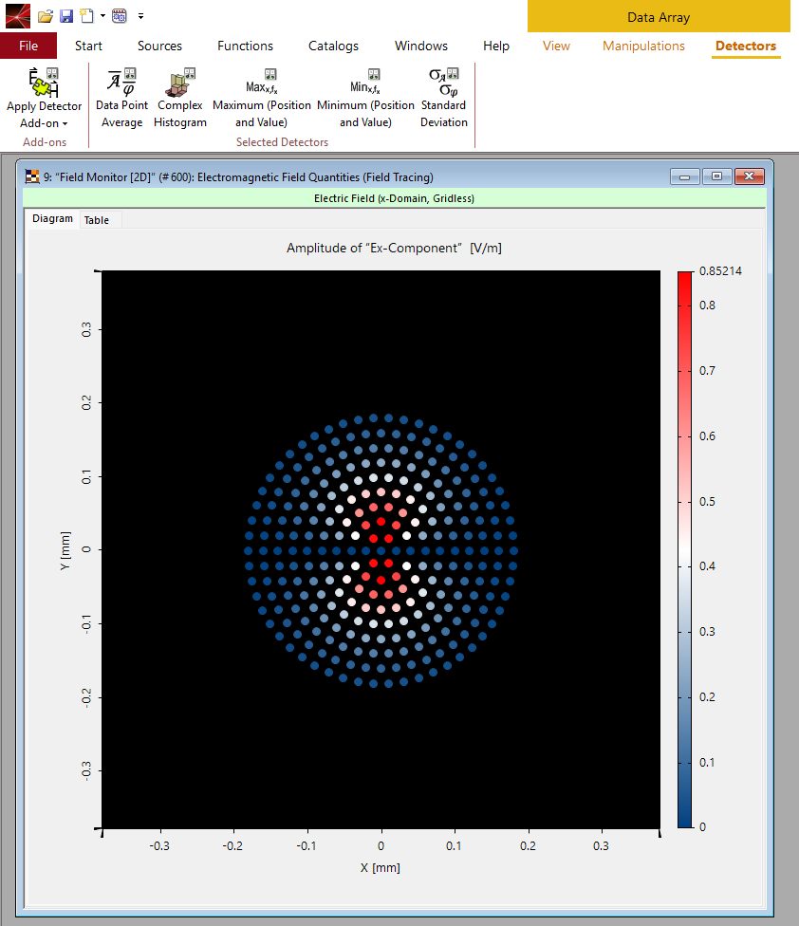Open the New document dropdown arrow
799x926 pixels.
pyautogui.click(x=102, y=16)
